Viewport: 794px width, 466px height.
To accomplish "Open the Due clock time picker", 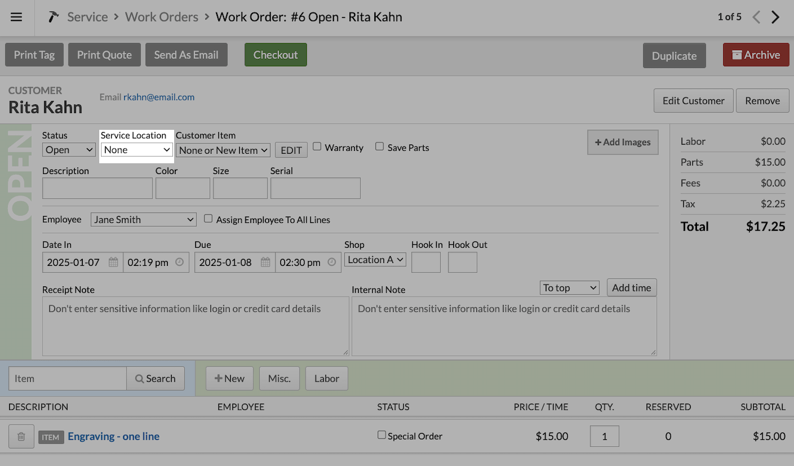I will pos(332,262).
